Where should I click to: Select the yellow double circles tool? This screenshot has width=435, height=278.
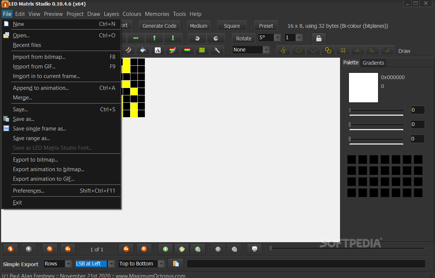tap(328, 50)
